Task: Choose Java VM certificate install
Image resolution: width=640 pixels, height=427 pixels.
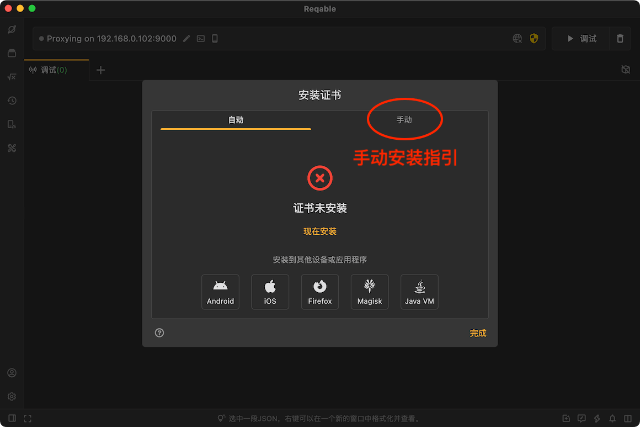Action: coord(420,292)
